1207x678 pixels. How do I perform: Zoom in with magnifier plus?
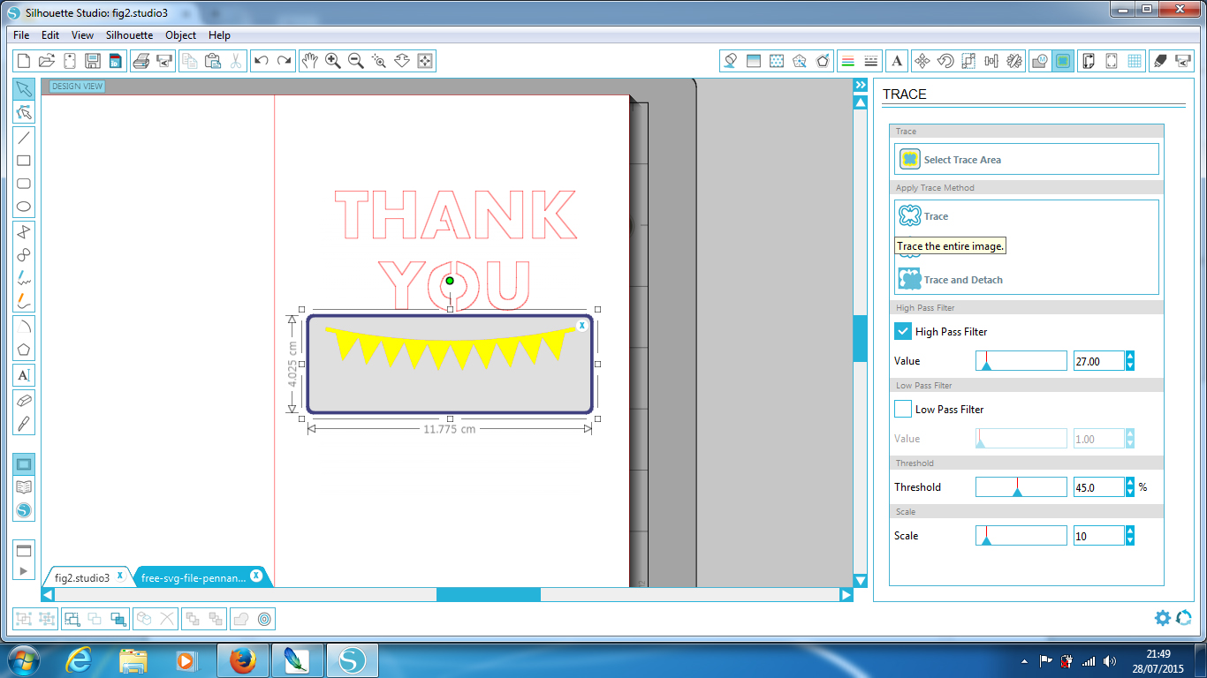pos(333,61)
